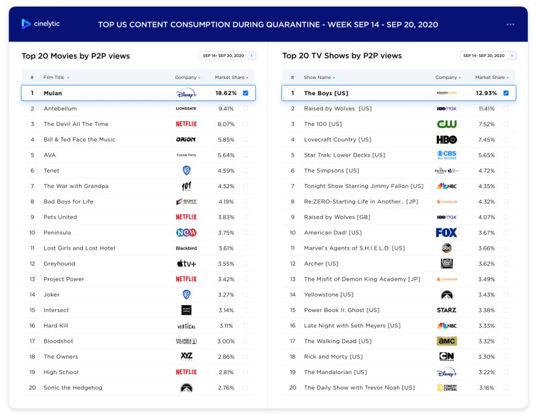Viewport: 536px width, 415px height.
Task: Click the Lost Girls and Lost Hotel title
Action: 79,248
